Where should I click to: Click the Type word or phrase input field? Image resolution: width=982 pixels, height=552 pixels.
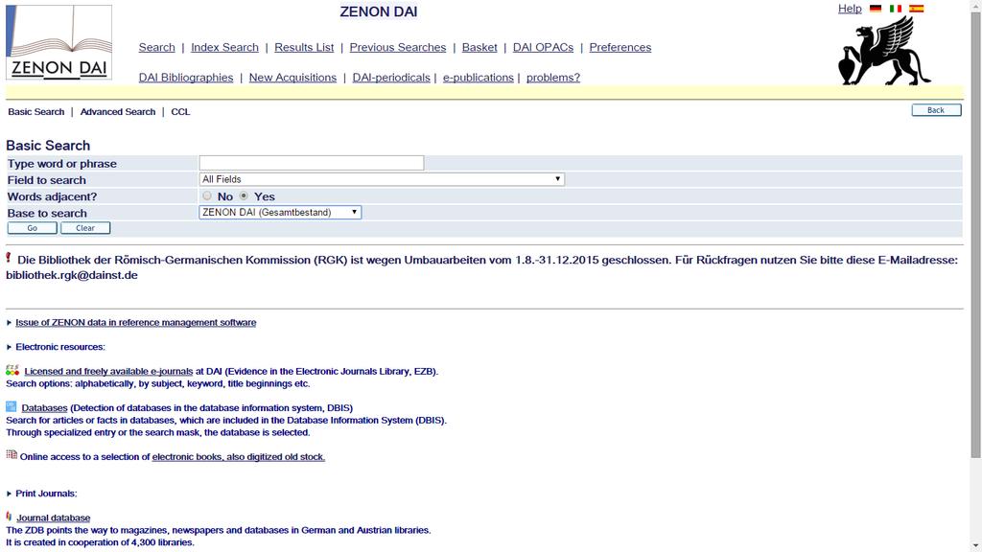click(312, 163)
